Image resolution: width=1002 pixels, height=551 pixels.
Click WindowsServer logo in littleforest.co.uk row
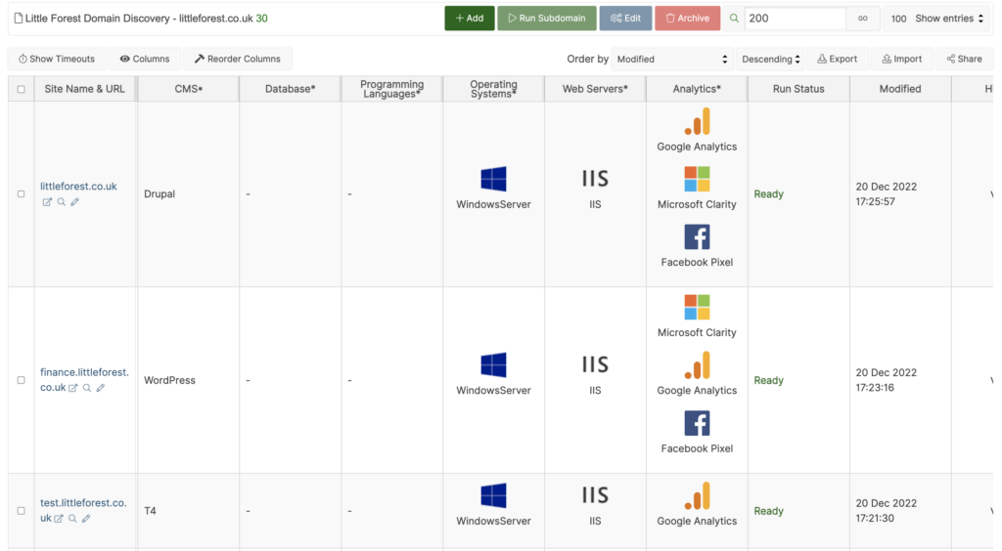493,179
